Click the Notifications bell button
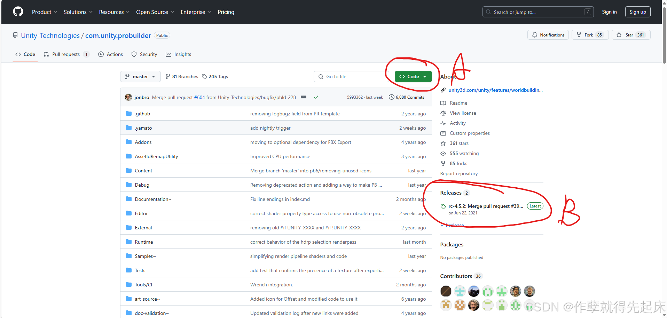 point(548,35)
